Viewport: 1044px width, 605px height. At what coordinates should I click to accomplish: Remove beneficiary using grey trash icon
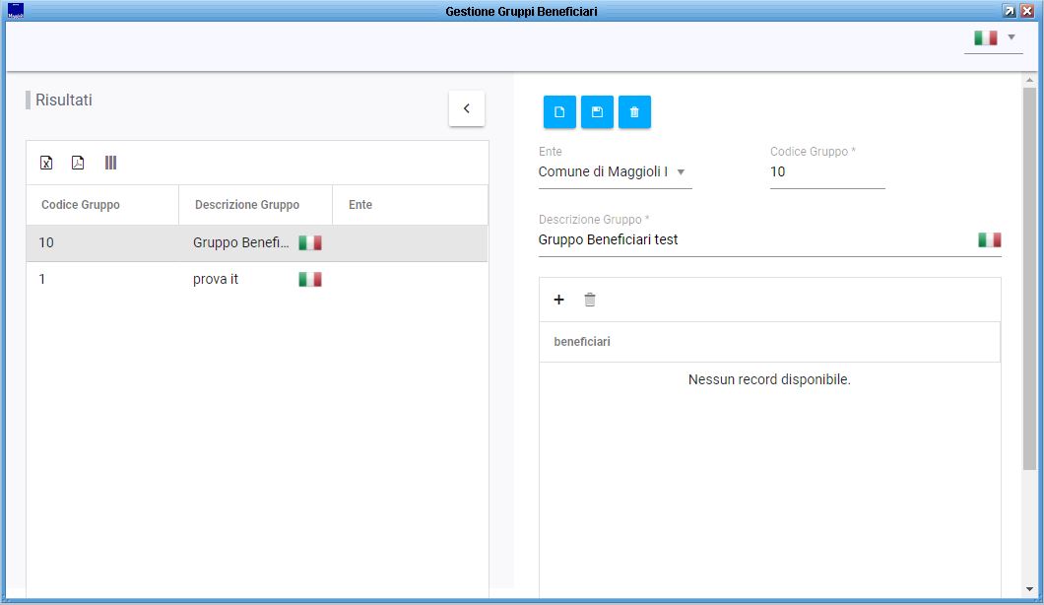coord(590,300)
